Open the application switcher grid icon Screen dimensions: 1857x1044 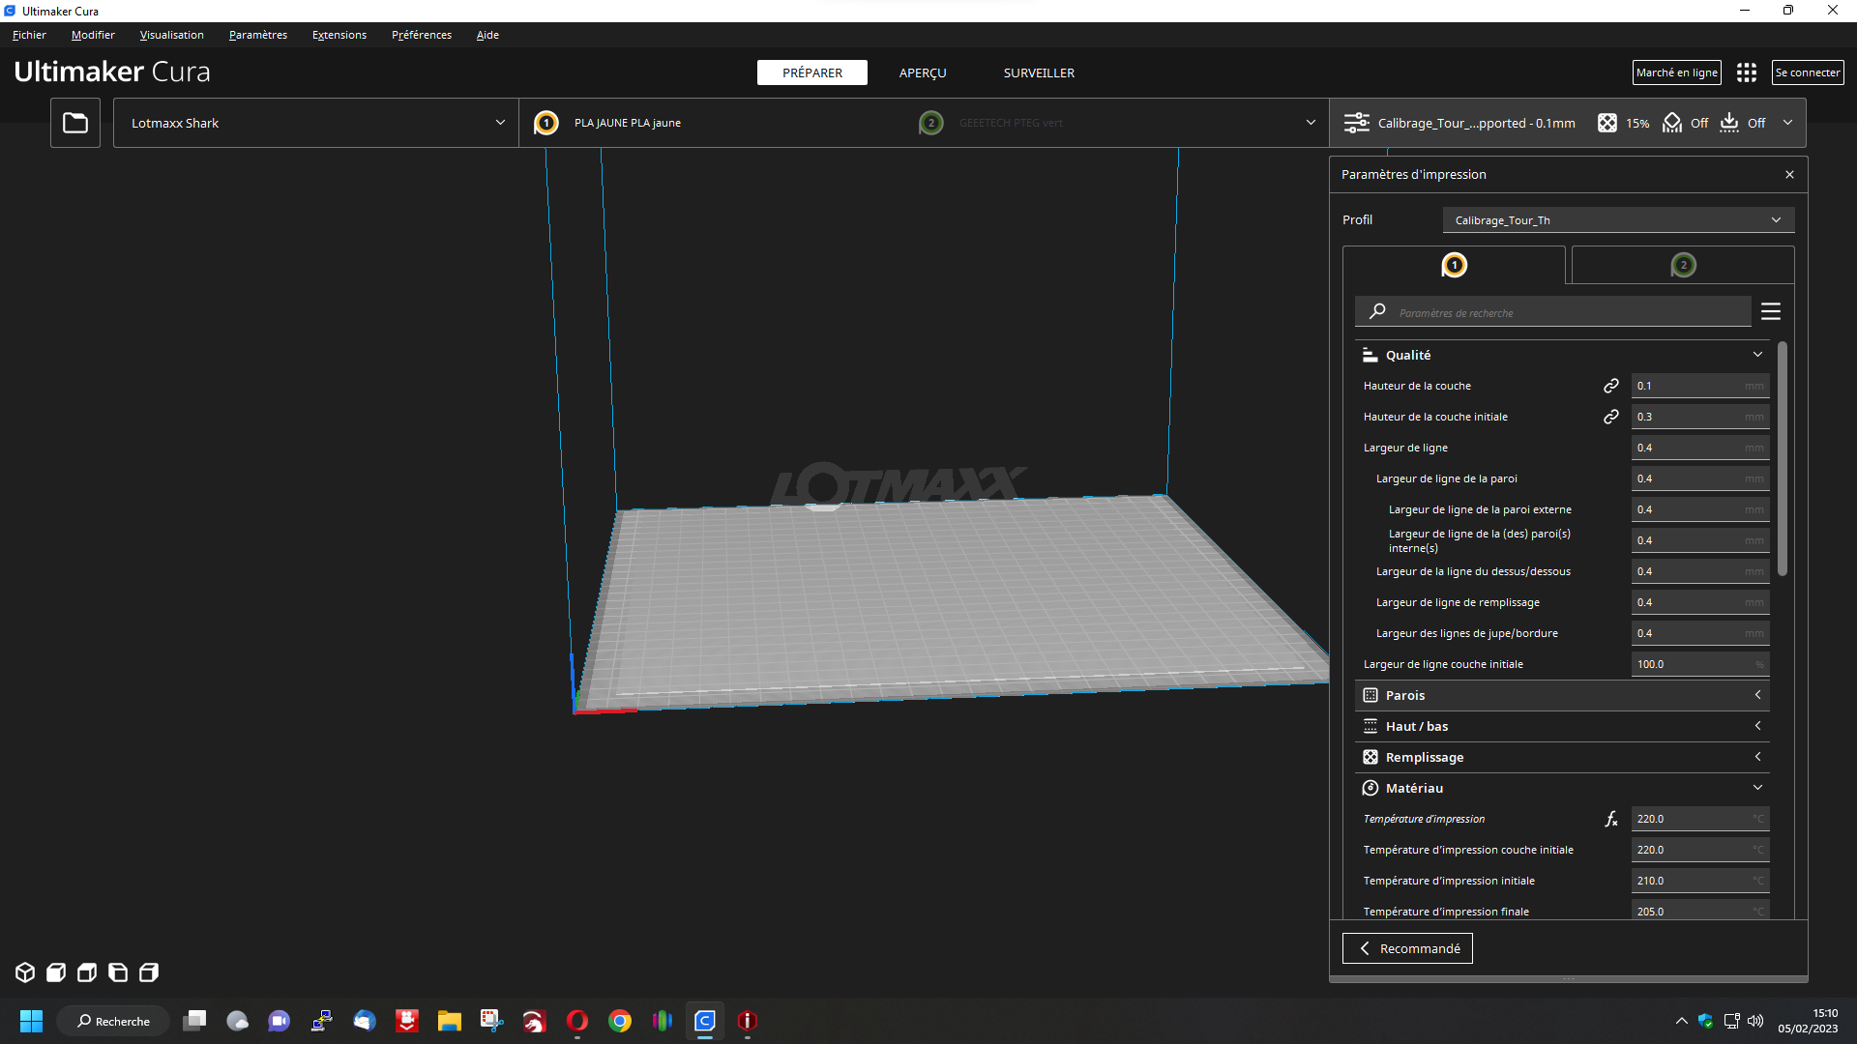pyautogui.click(x=1746, y=72)
